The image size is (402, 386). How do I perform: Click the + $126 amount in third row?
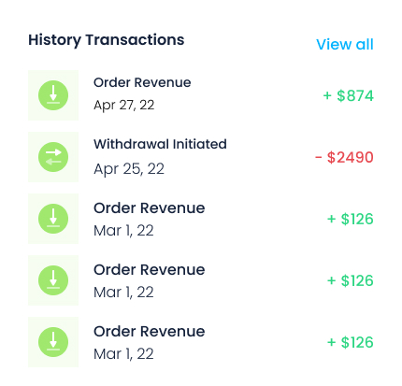[351, 219]
